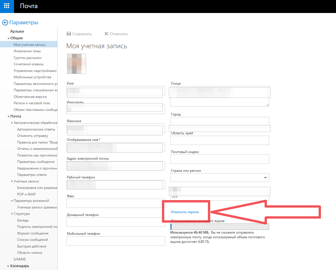Click the profile photo thumbnail
This screenshot has height=270, width=336.
click(x=77, y=64)
